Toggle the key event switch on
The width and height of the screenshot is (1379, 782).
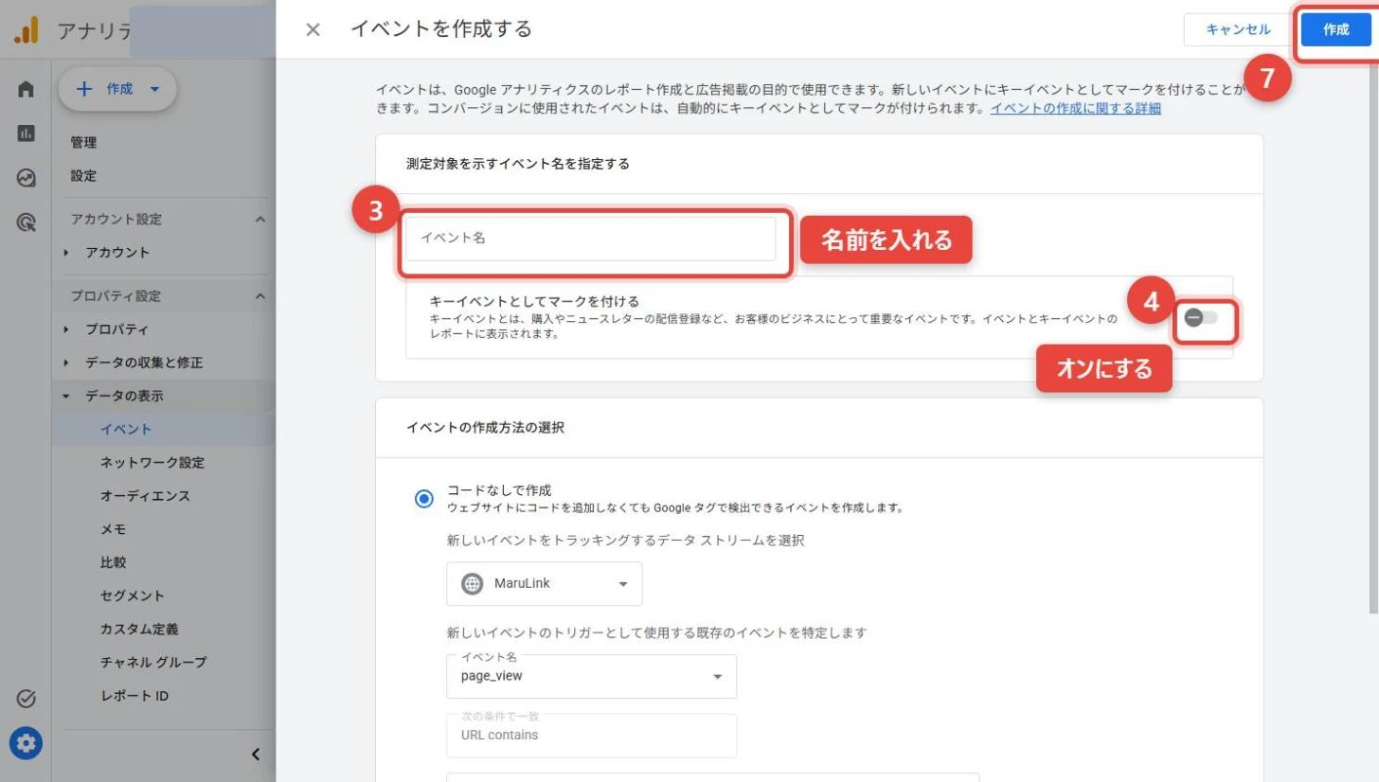1201,318
